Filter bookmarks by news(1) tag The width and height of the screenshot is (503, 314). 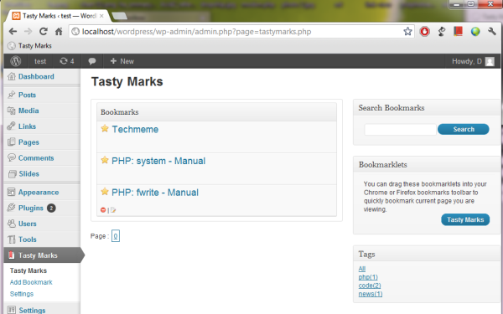click(371, 294)
